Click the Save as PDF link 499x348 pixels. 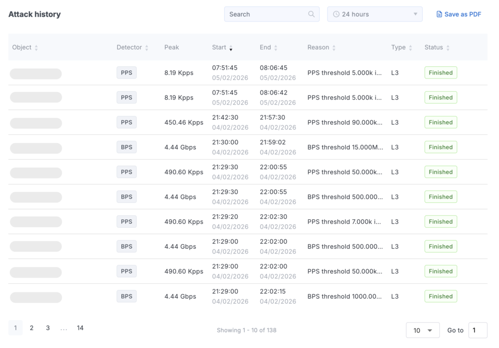pyautogui.click(x=459, y=14)
